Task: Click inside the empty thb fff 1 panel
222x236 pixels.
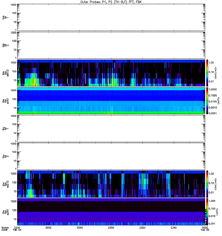Action: pos(111,17)
